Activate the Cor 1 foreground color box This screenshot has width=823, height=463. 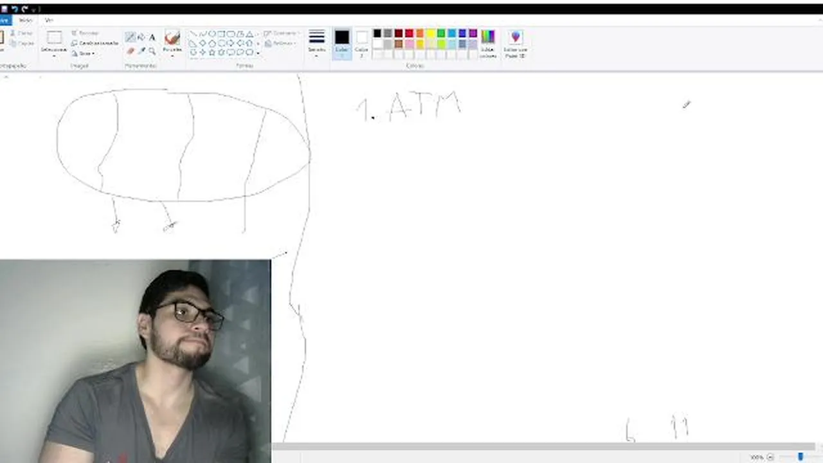[x=341, y=43]
